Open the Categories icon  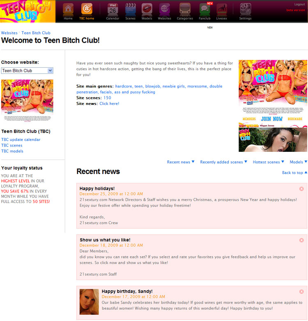click(x=185, y=9)
